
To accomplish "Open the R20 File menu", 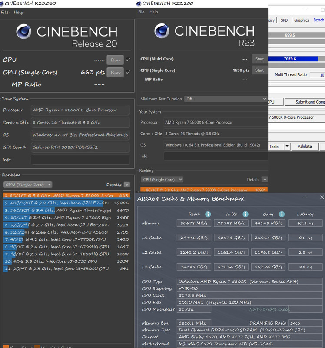I will 5,12.
